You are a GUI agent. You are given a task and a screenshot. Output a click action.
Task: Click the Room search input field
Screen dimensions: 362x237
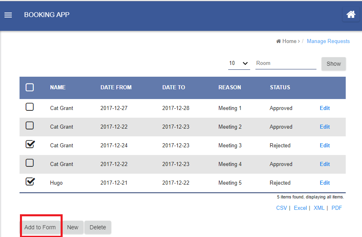286,63
